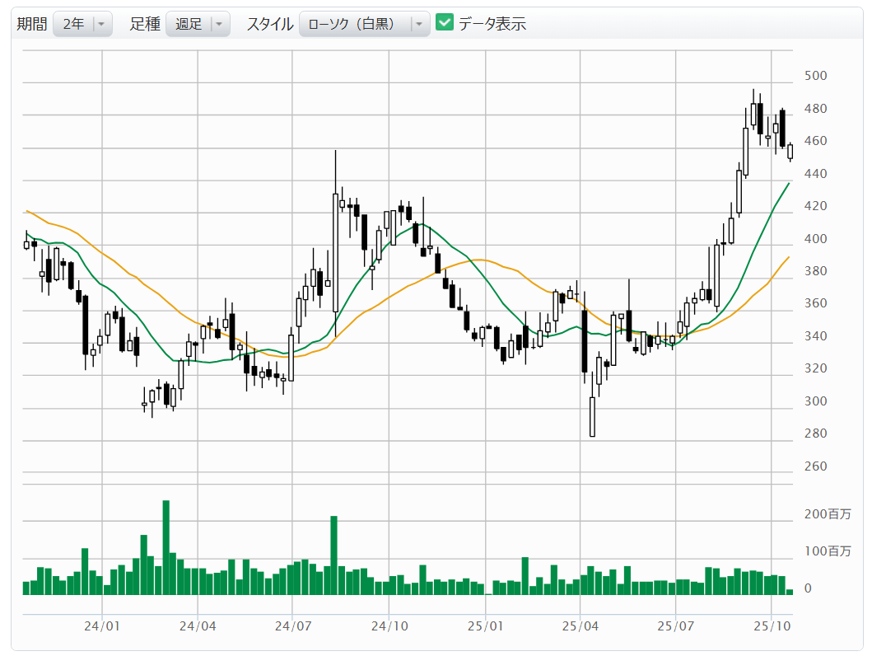Click the 期間 label text
This screenshot has height=656, width=872.
pyautogui.click(x=33, y=24)
